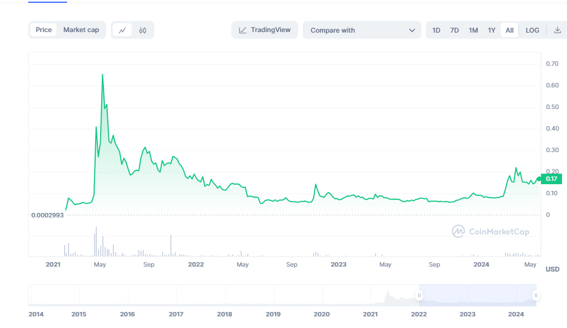Viewport: 567px width, 328px height.
Task: Click the right range slider handle
Action: pyautogui.click(x=535, y=295)
